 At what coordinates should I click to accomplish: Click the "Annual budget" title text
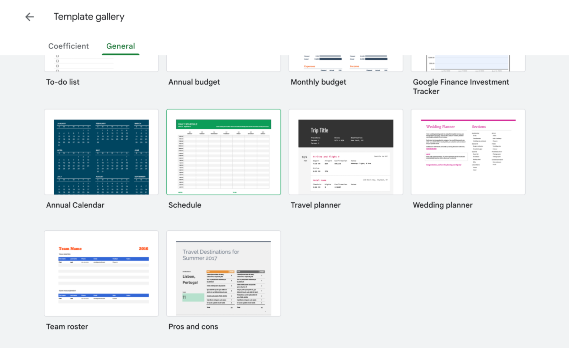(194, 82)
